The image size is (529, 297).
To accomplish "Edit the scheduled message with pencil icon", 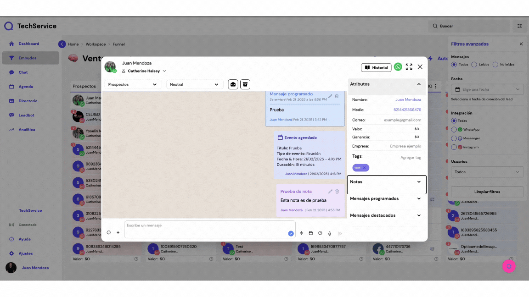I will click(330, 96).
